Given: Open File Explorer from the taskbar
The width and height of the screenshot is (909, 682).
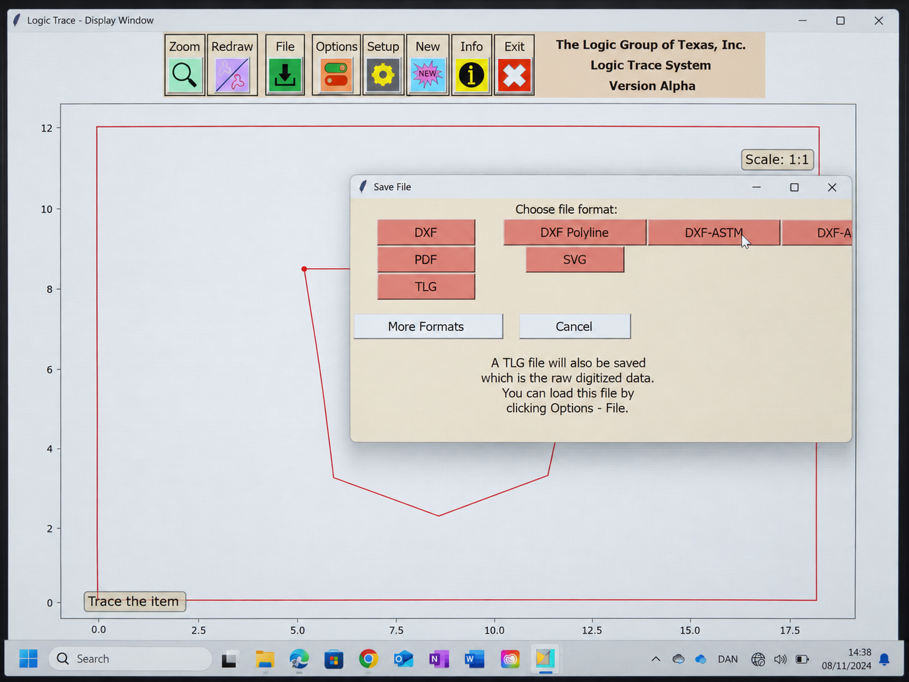Looking at the screenshot, I should coord(265,659).
